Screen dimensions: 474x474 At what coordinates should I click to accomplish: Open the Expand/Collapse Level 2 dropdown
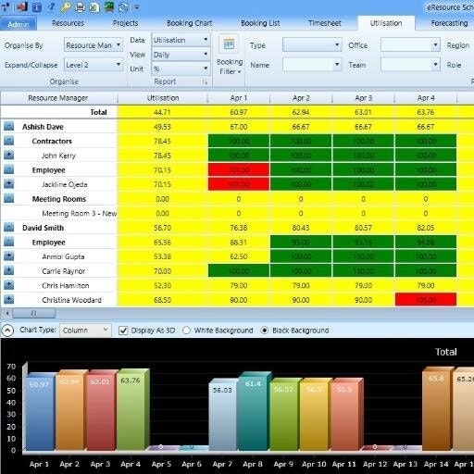[x=94, y=65]
